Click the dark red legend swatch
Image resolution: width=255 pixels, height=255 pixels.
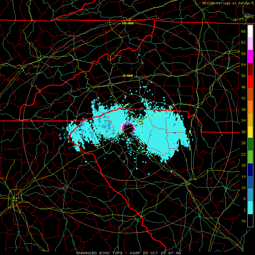[250, 69]
